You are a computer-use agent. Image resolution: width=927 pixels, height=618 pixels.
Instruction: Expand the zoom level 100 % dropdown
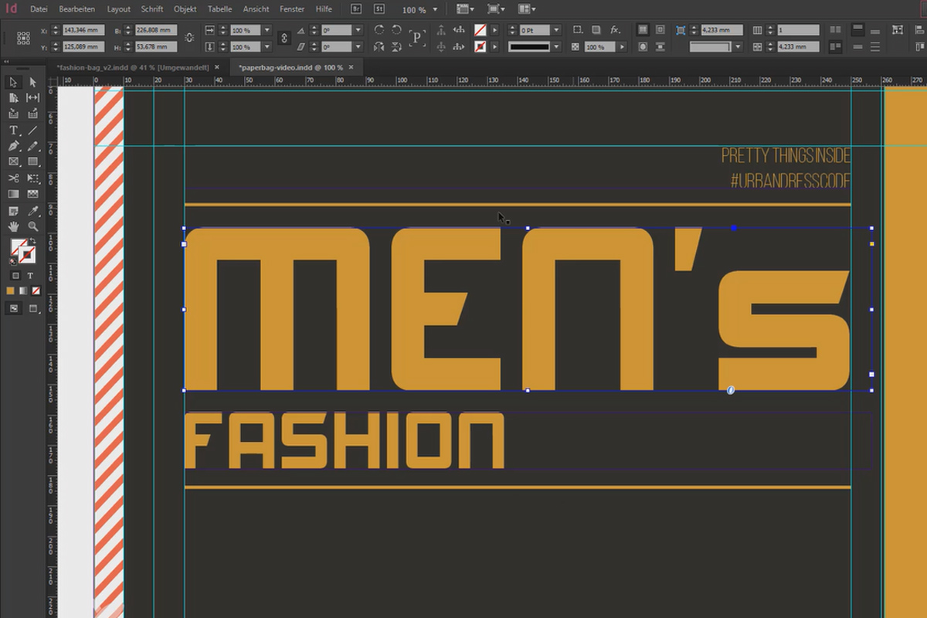click(x=435, y=10)
